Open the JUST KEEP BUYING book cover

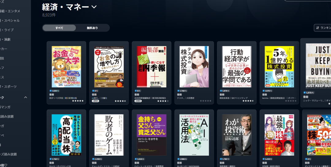coord(318,66)
